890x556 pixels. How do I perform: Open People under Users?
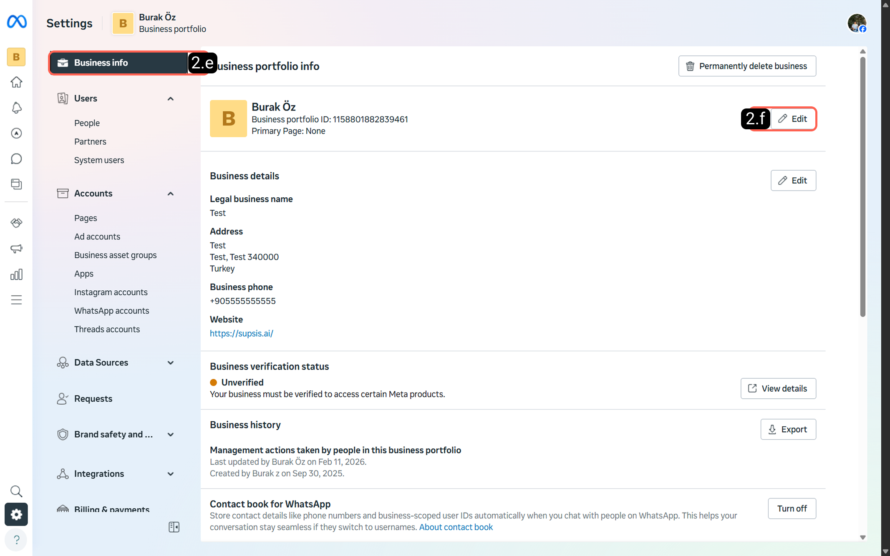pyautogui.click(x=87, y=123)
